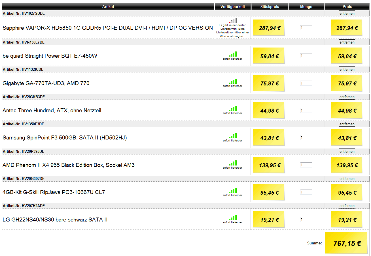371x256 pixels.
Task: Click the 19,21 € sticker in the Stückpreis column
Action: click(269, 220)
